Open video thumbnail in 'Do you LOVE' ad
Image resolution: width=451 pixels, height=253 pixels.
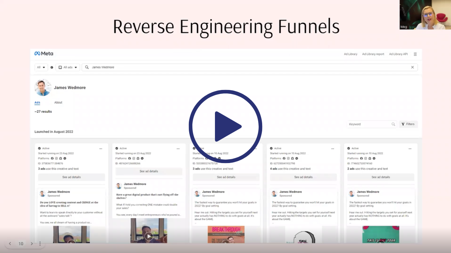coord(72,234)
